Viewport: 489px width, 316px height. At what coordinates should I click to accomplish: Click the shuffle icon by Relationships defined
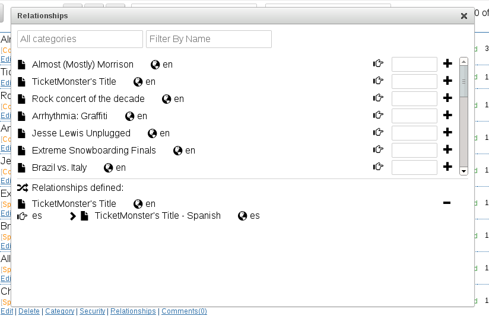pyautogui.click(x=23, y=187)
